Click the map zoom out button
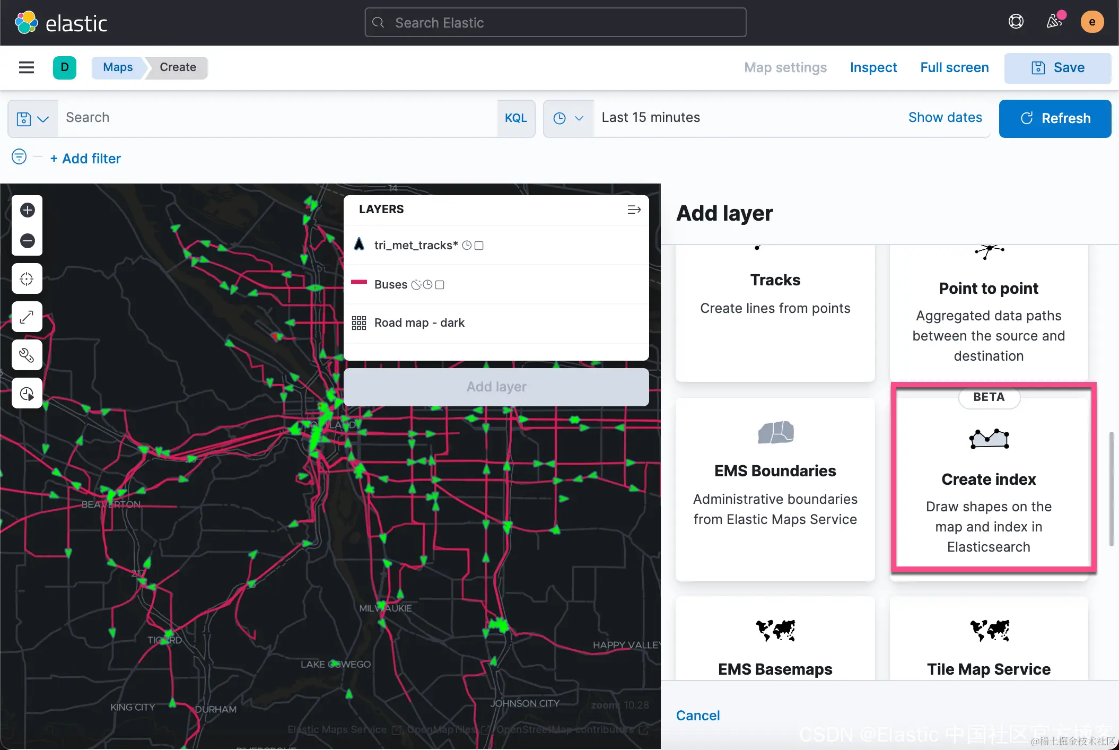 [27, 241]
